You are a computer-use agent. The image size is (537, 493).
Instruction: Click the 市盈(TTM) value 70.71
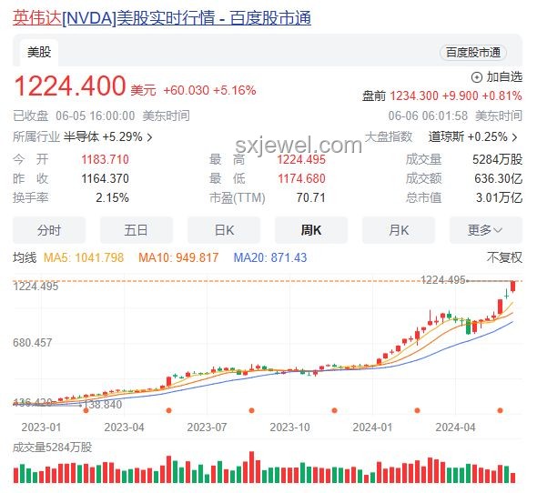[311, 198]
